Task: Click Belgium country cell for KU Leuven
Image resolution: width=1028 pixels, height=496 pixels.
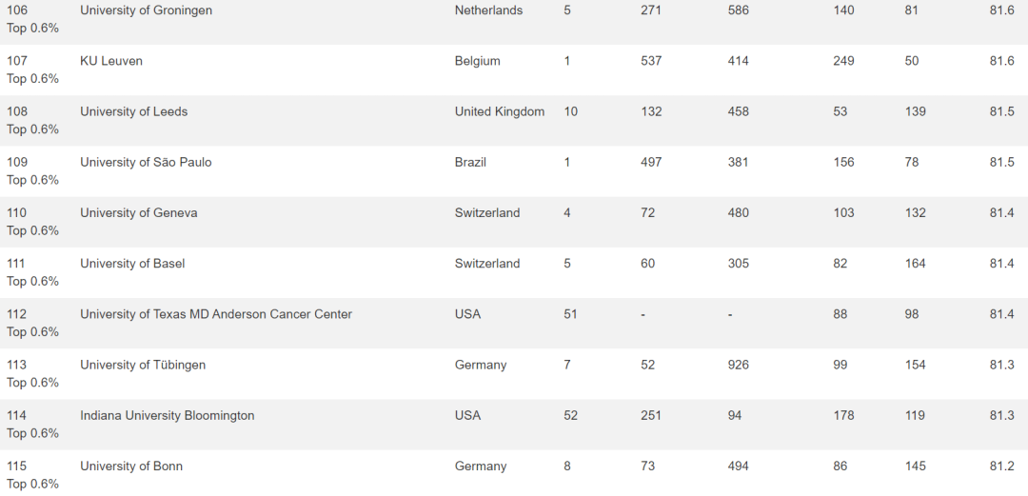Action: pyautogui.click(x=477, y=61)
